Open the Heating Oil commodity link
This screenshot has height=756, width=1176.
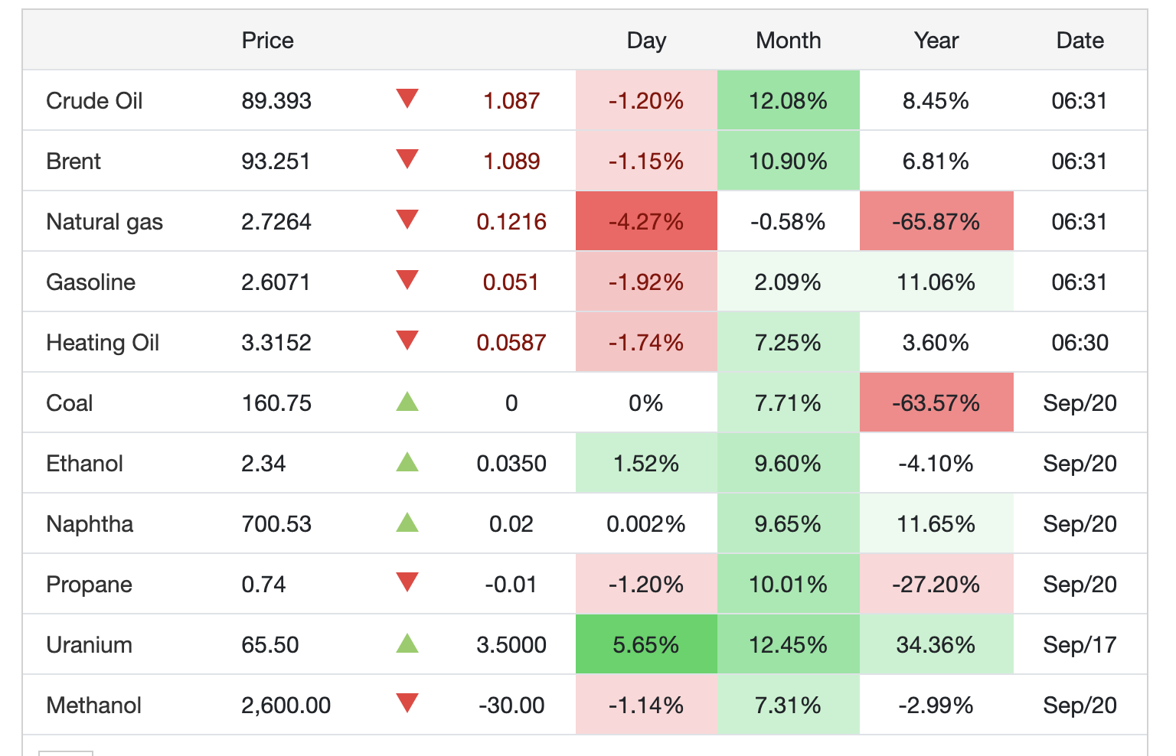(x=103, y=343)
